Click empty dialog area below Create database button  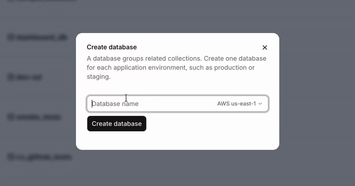pyautogui.click(x=177, y=141)
